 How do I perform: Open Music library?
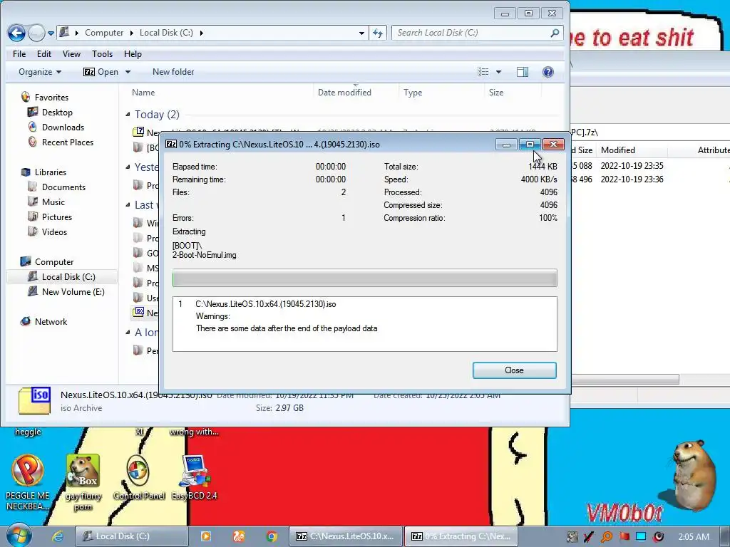coord(53,202)
